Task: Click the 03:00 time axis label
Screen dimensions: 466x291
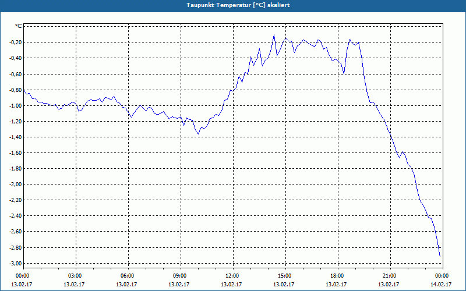Action: coord(76,276)
